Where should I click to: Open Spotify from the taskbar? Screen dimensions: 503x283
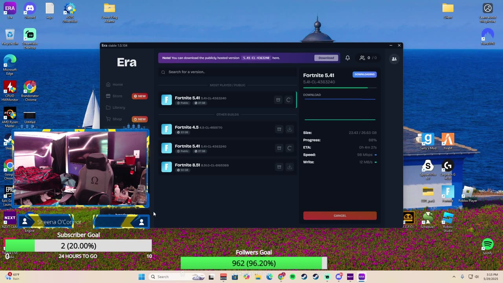(x=292, y=277)
